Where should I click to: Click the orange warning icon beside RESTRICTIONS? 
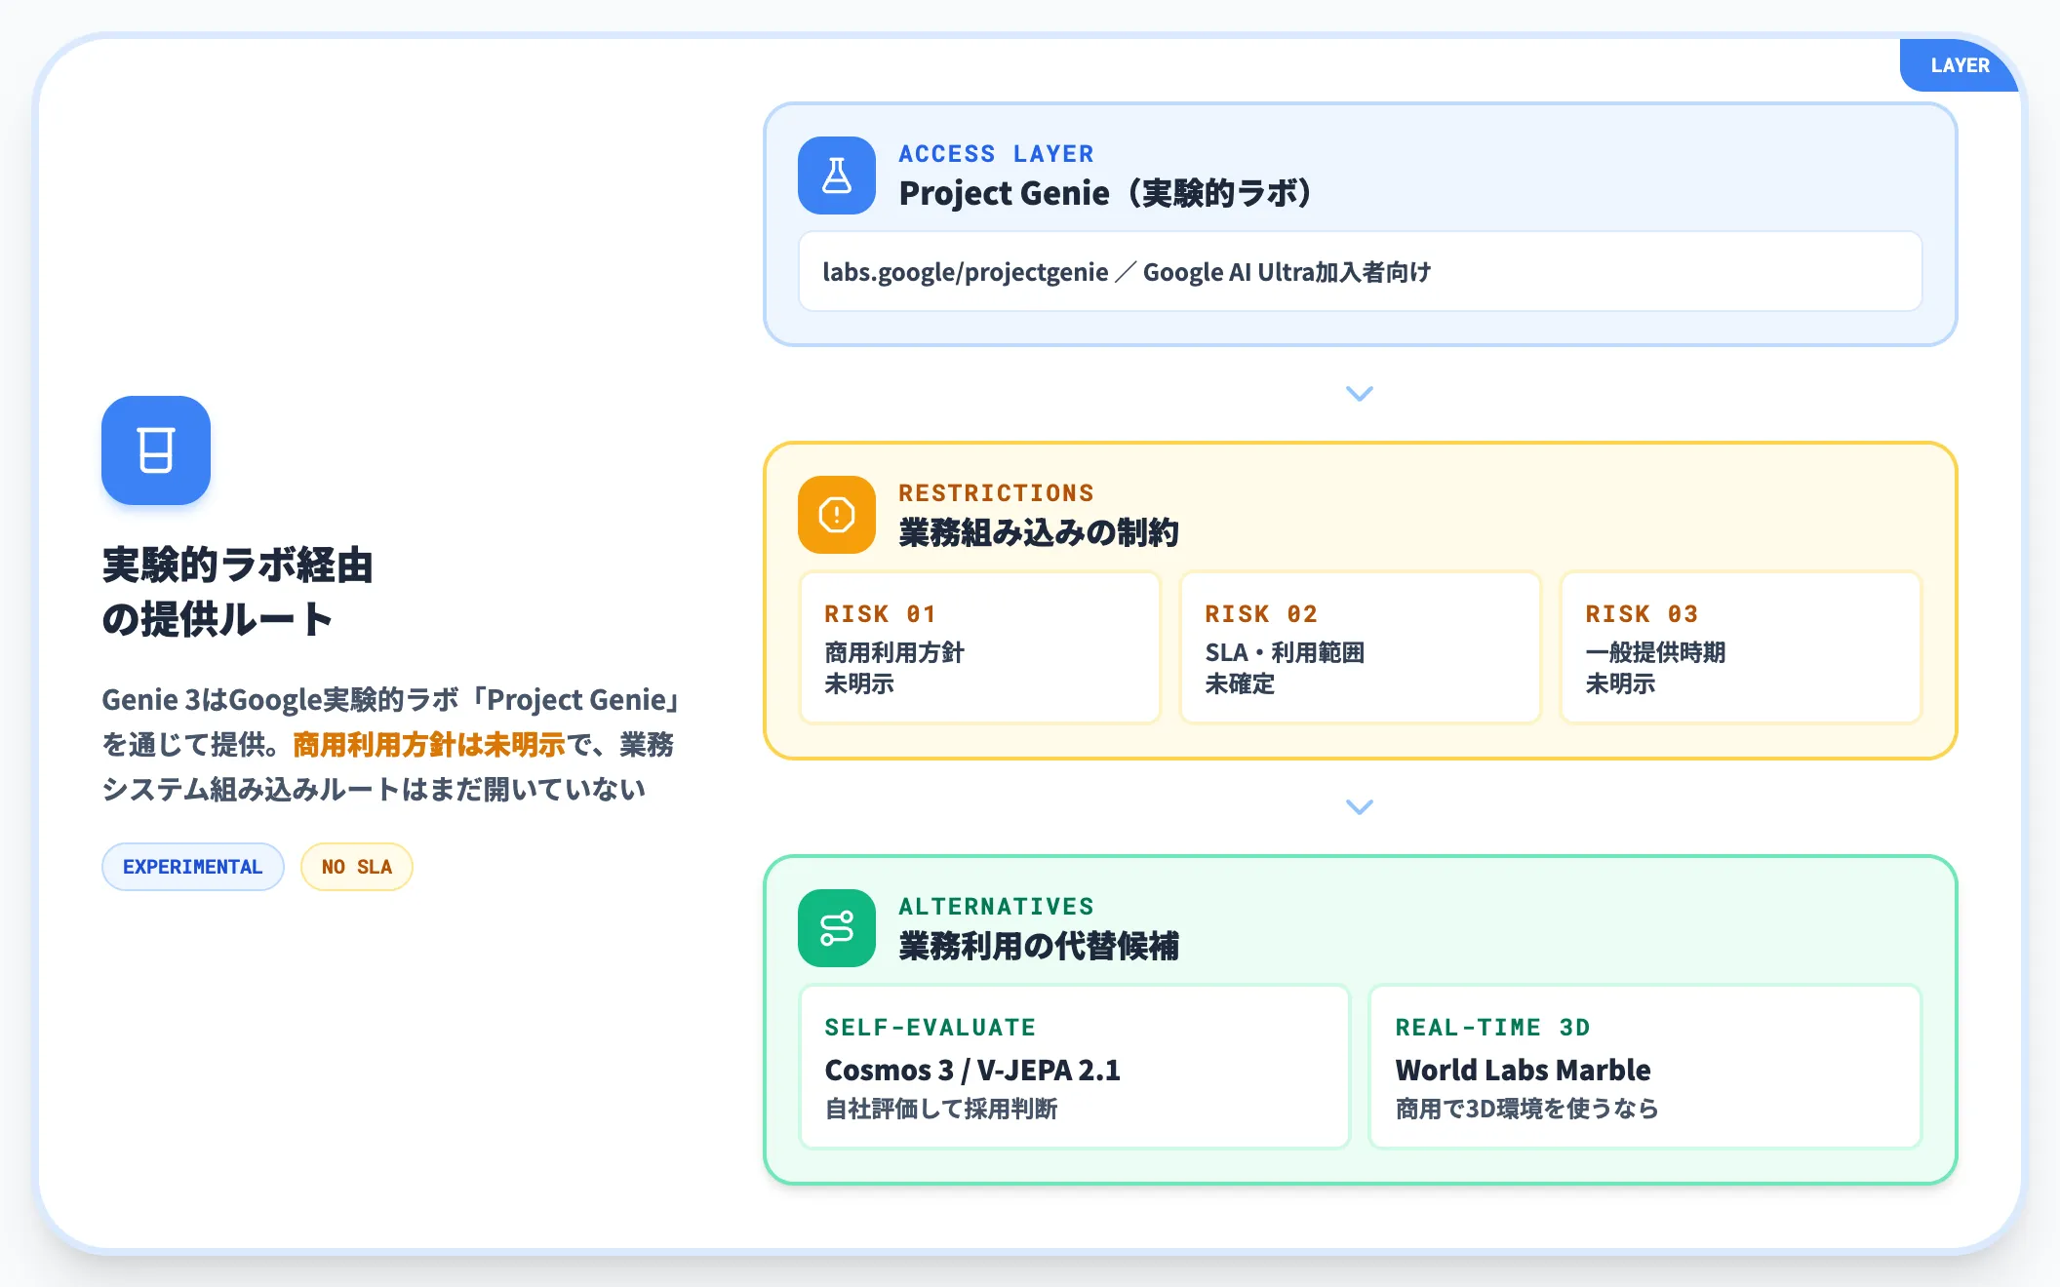pyautogui.click(x=837, y=515)
